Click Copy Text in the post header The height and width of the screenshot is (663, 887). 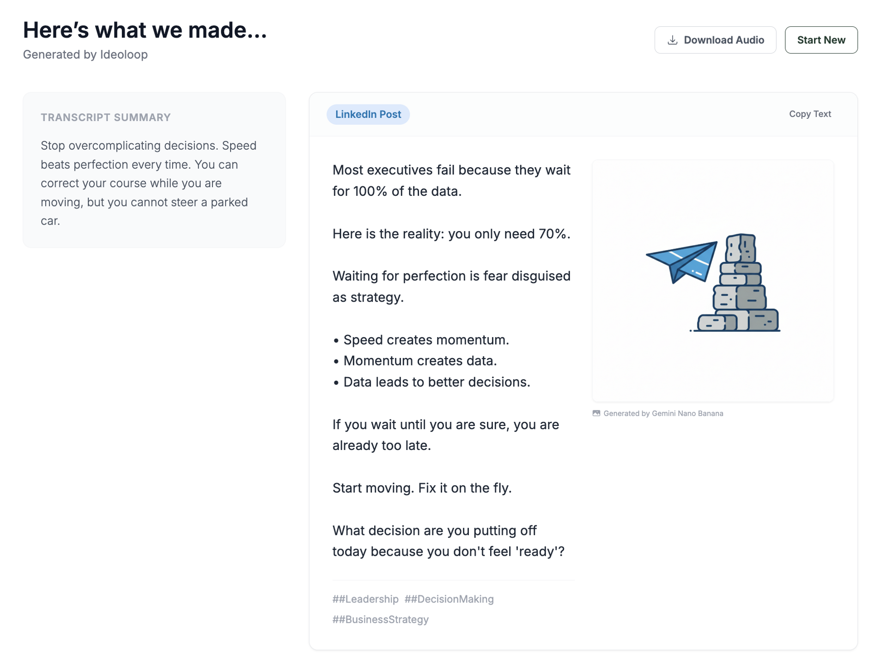click(809, 114)
